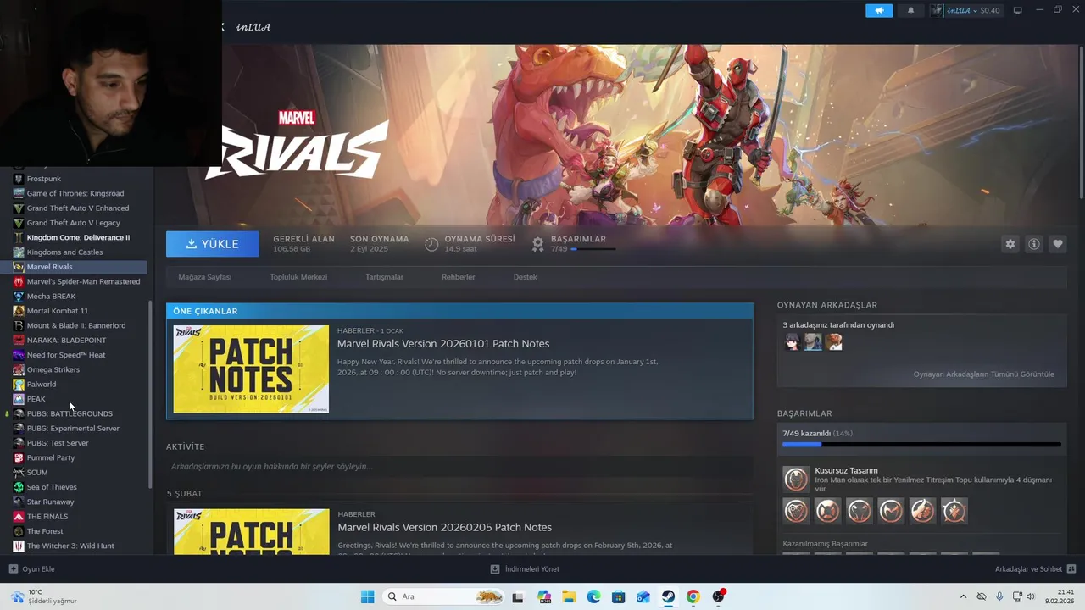Select Mount & Blade II: Bannerlord
Screen dimensions: 1085x610
click(x=76, y=325)
